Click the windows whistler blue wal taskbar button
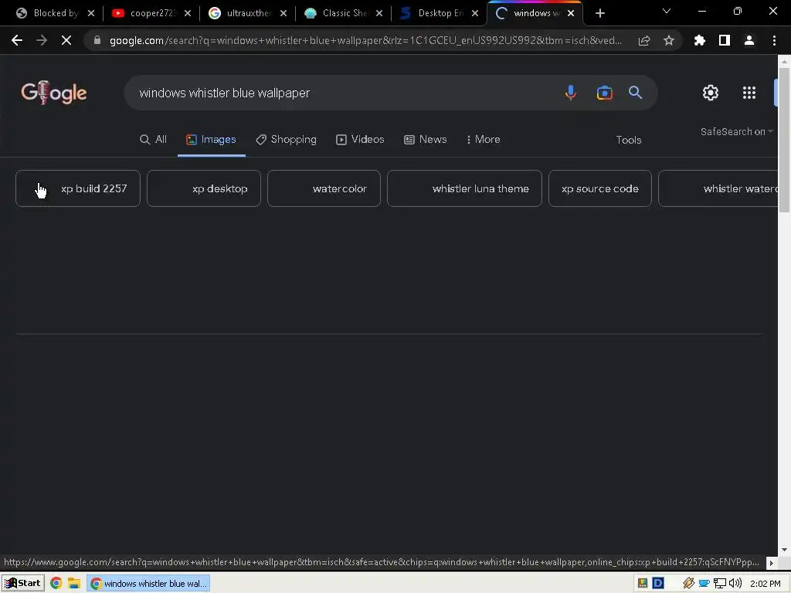This screenshot has height=593, width=791. tap(148, 584)
